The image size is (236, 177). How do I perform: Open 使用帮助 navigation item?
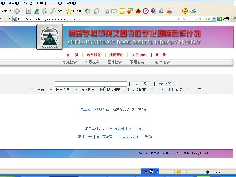[116, 55]
